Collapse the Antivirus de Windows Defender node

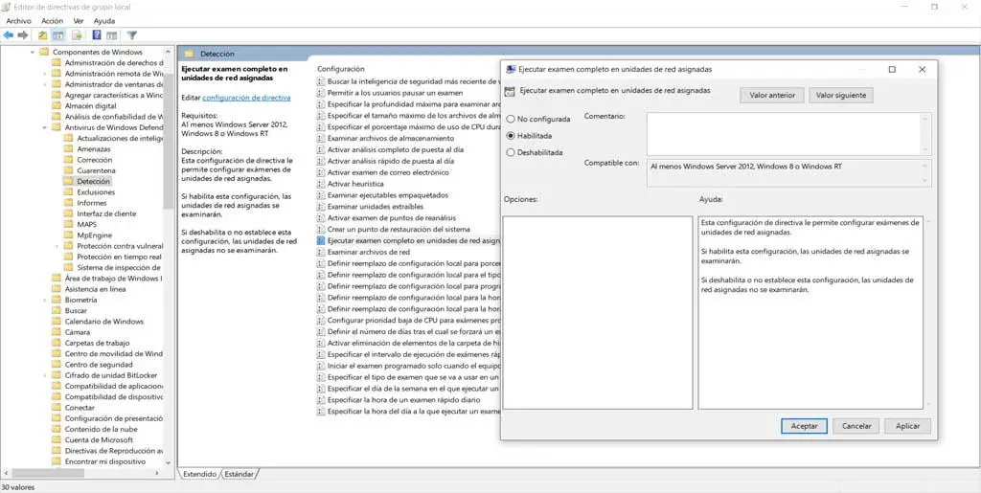pos(44,127)
